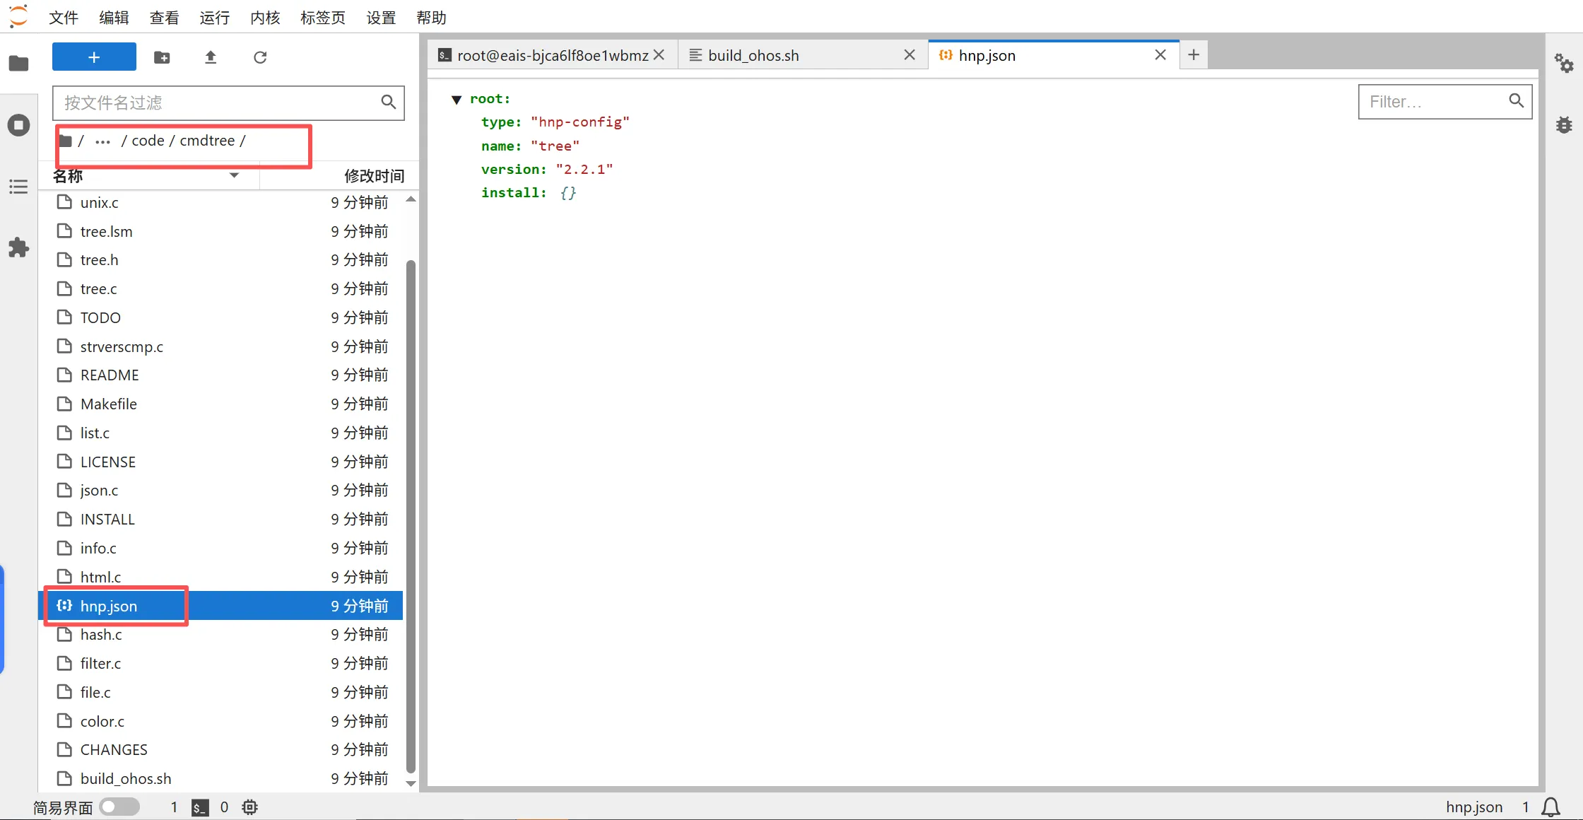1583x820 pixels.
Task: Click the upload files icon
Action: (211, 57)
